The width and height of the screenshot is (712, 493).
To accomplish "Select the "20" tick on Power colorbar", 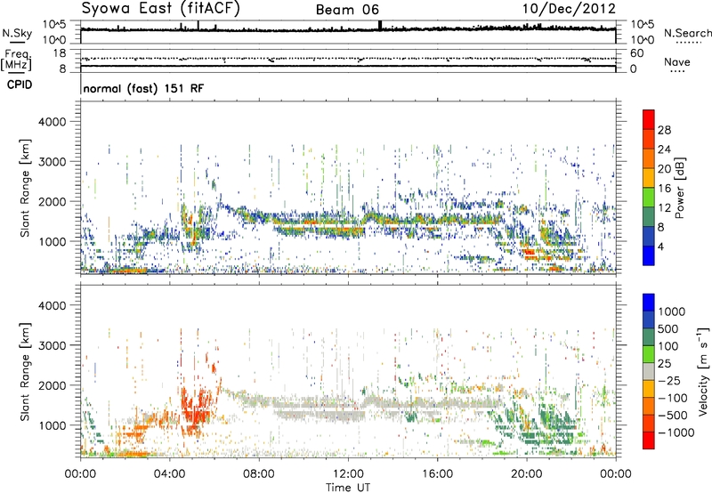I will click(664, 169).
